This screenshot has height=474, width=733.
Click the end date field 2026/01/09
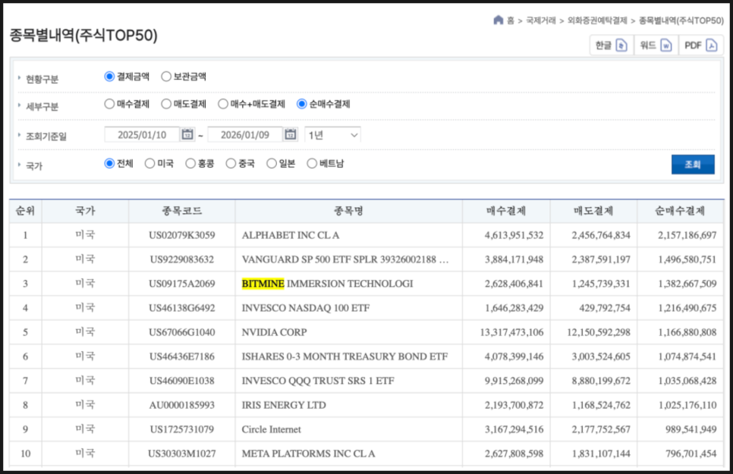[x=244, y=135]
